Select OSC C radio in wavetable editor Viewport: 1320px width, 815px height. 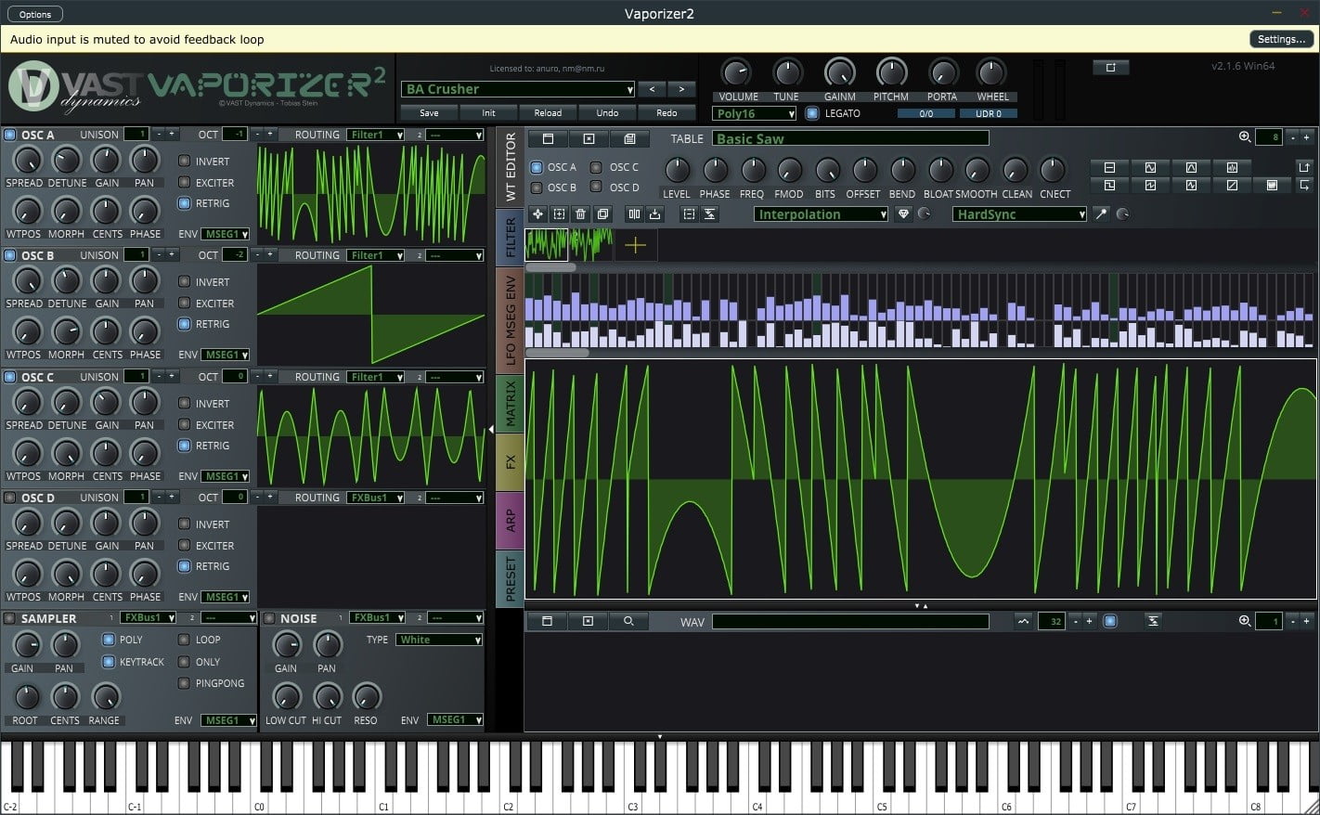(x=596, y=168)
